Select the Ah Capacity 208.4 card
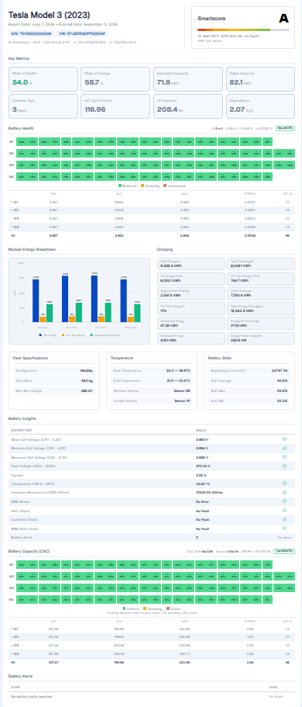 pyautogui.click(x=187, y=106)
